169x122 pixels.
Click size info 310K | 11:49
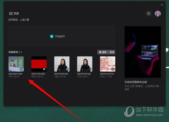point(106,77)
